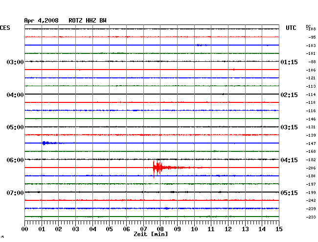This screenshot has height=242, width=318.
Task: Click the DC offset value "-146"
Action: (311, 119)
